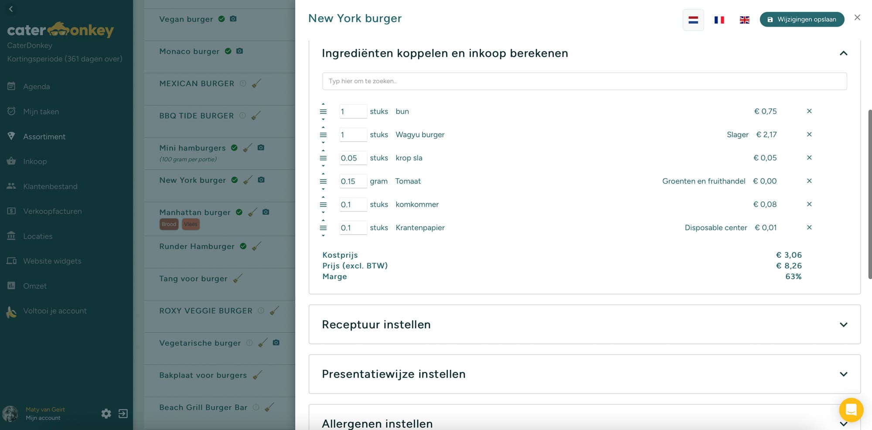Switch to the French flag language
The height and width of the screenshot is (430, 872).
[x=719, y=20]
